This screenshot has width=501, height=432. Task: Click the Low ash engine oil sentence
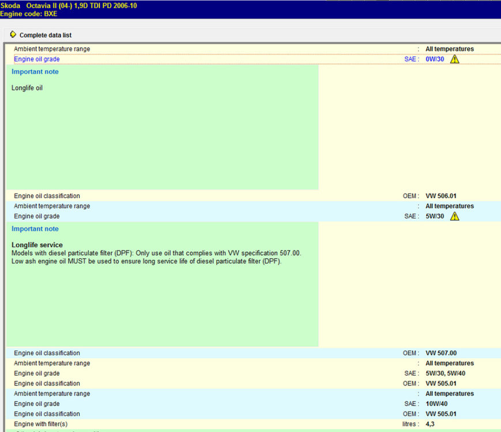(146, 261)
